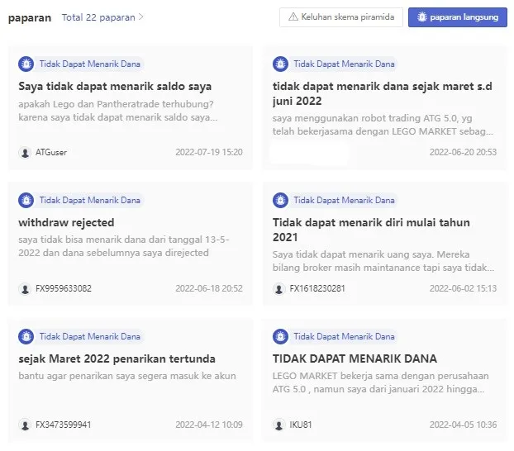Open the 'withdraw rejected' complaint title
Image resolution: width=514 pixels, height=451 pixels.
(x=66, y=222)
